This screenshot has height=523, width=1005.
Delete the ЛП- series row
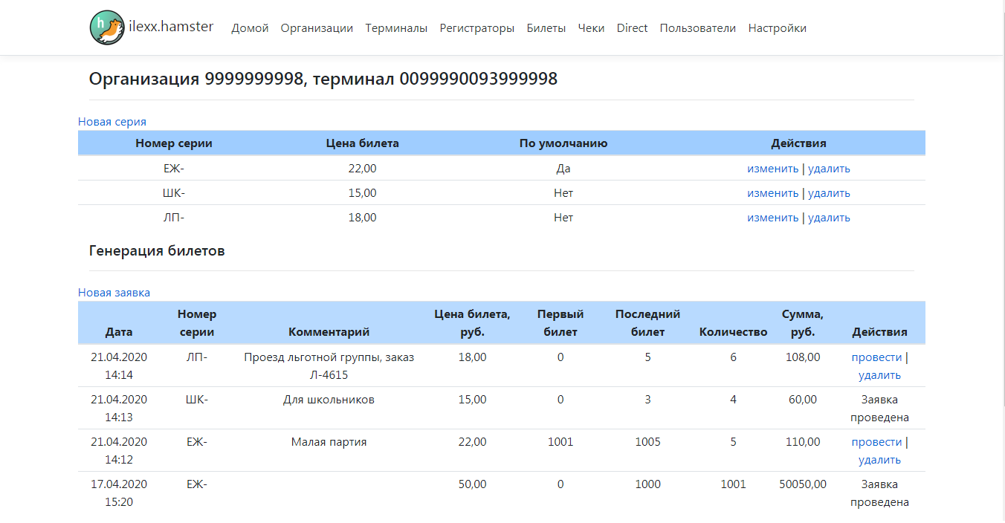[829, 218]
